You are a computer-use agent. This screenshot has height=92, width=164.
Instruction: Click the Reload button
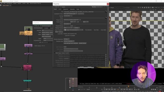(76, 28)
